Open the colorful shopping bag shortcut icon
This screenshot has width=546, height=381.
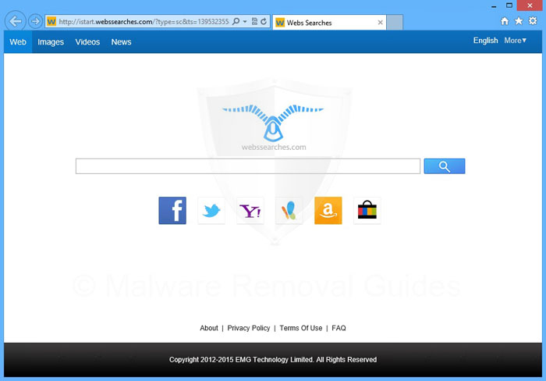pos(367,211)
